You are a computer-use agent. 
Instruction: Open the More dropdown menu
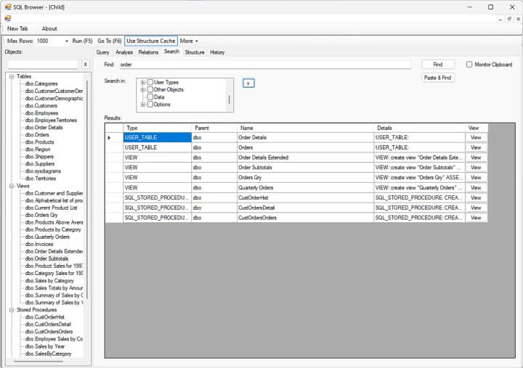click(x=189, y=41)
